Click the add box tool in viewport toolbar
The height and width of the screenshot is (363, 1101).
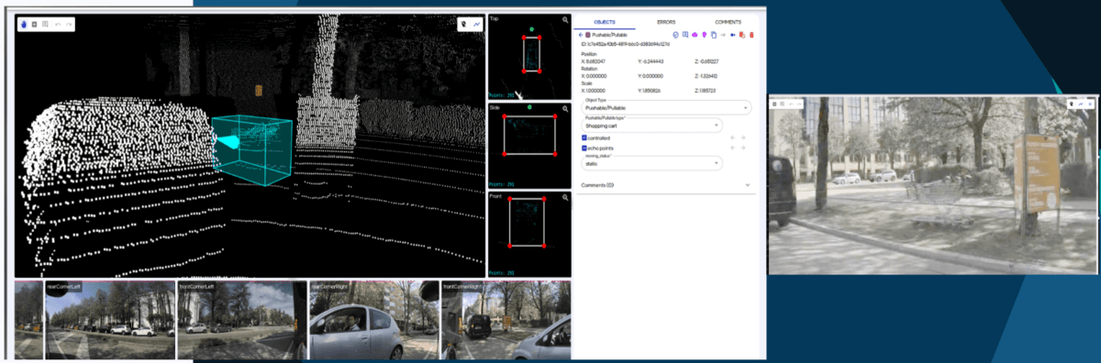pyautogui.click(x=34, y=24)
